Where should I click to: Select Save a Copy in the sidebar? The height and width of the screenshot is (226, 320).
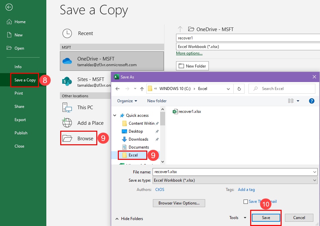(x=25, y=80)
